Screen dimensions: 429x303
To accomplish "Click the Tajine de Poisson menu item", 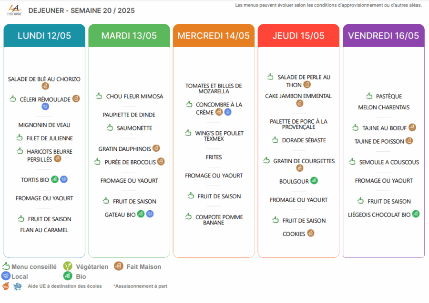I will 379,141.
